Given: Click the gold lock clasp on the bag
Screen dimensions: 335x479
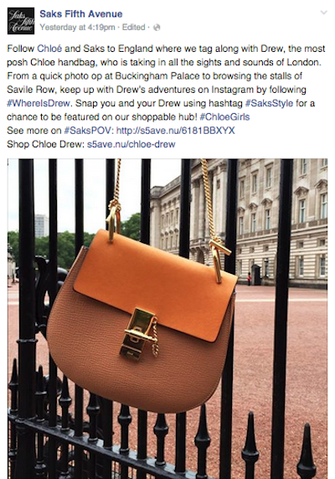Looking at the screenshot, I should 137,333.
